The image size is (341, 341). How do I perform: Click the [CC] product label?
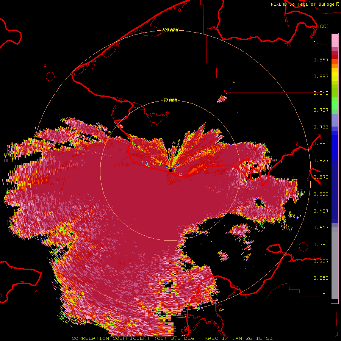(323, 26)
